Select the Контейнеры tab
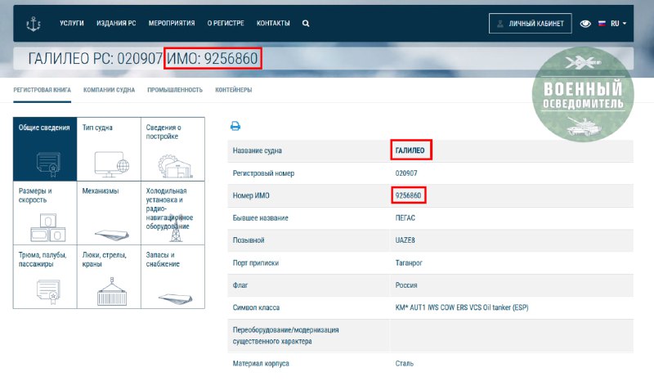Viewport: 654px width, 390px height. click(234, 89)
